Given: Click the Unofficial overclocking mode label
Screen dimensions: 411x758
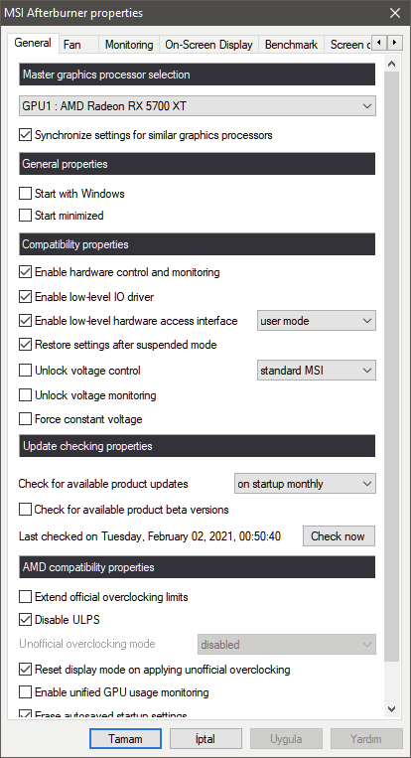Looking at the screenshot, I should coord(87,644).
